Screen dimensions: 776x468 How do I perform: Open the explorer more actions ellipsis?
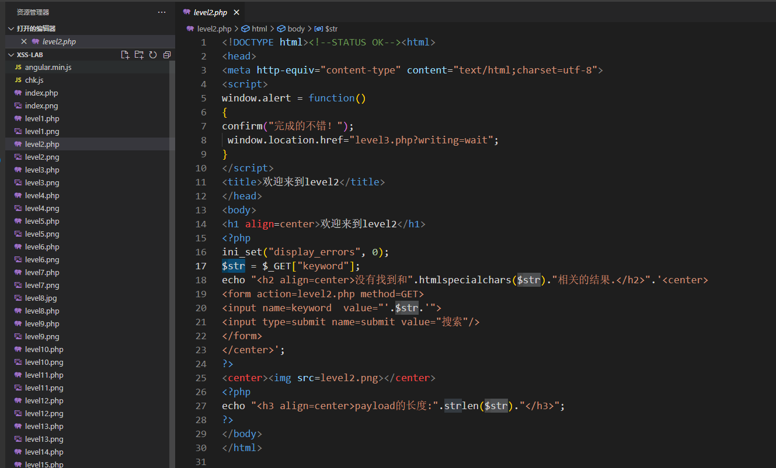(162, 12)
